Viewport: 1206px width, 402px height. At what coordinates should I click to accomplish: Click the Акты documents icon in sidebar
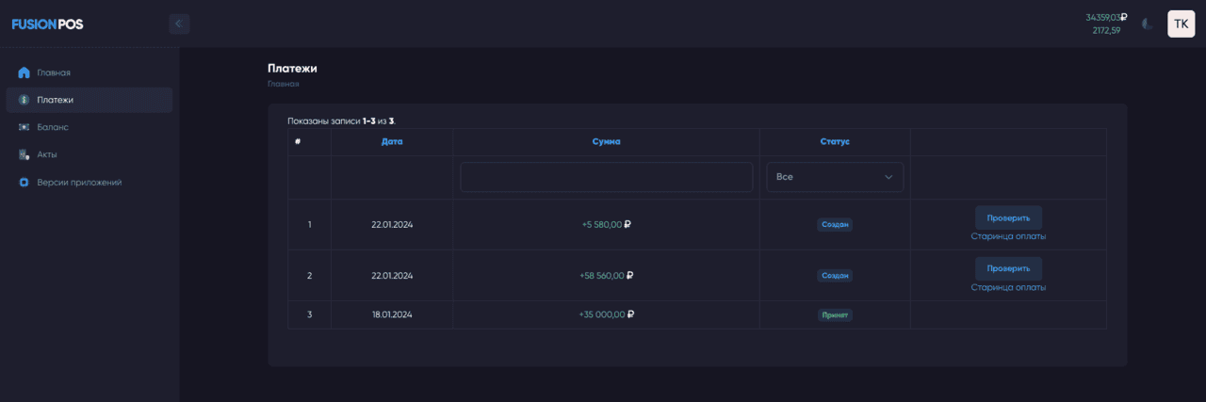pos(24,154)
